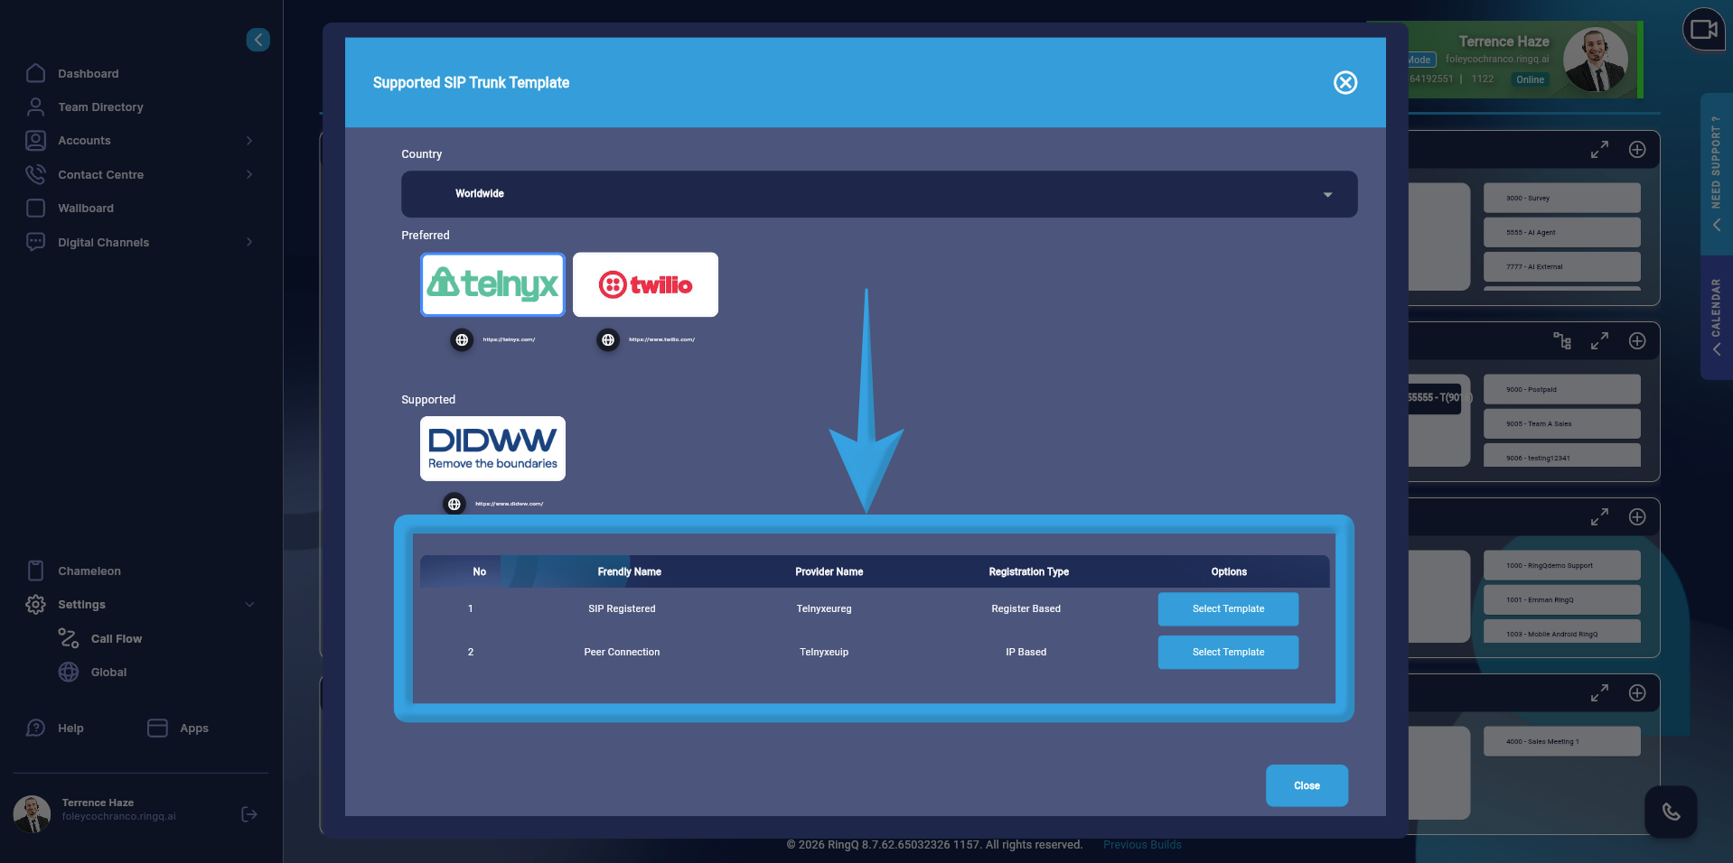
Task: Open the Country Worldwide dropdown
Action: tap(878, 194)
